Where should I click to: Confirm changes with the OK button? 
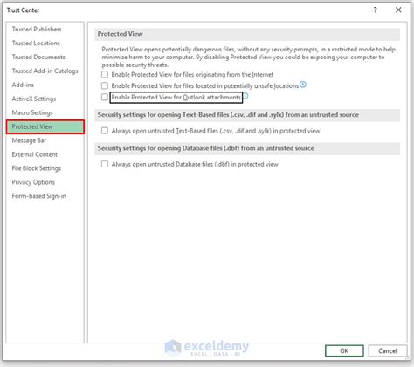(344, 350)
